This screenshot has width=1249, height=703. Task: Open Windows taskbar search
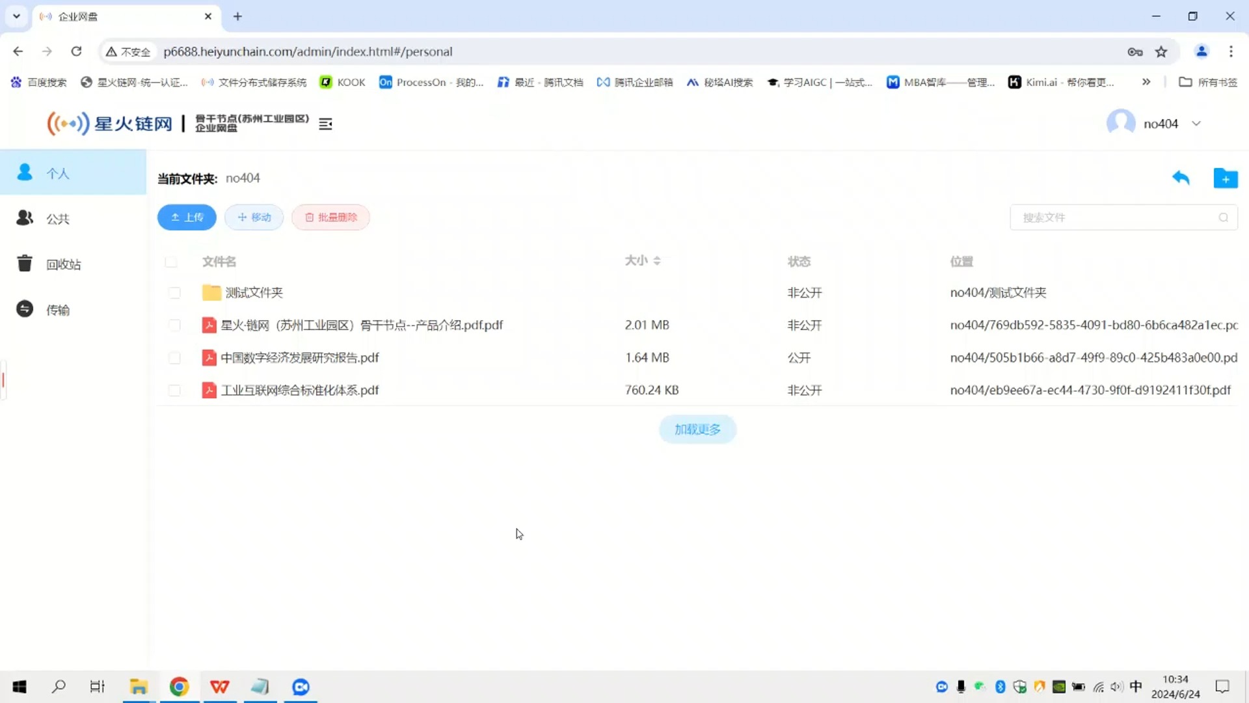[x=59, y=686]
